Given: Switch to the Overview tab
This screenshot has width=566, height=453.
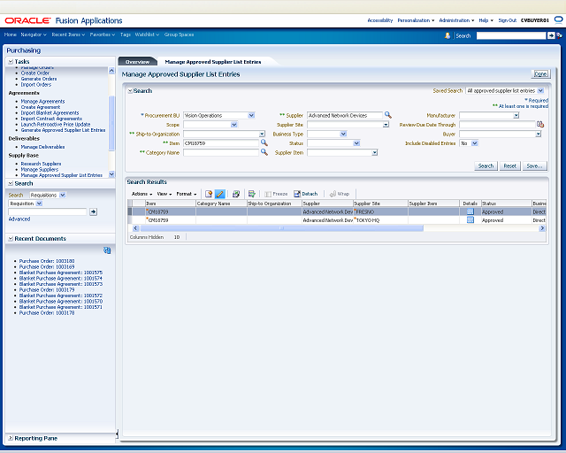Looking at the screenshot, I should coord(137,62).
